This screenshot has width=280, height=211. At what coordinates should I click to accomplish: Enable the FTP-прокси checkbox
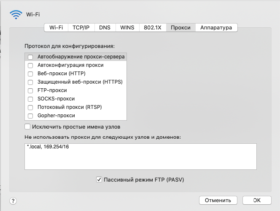30,90
